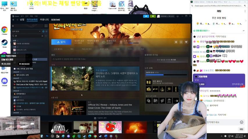The height and width of the screenshot is (139, 248).
Task: Open the SEBOME account dropdown
Action: click(166, 16)
